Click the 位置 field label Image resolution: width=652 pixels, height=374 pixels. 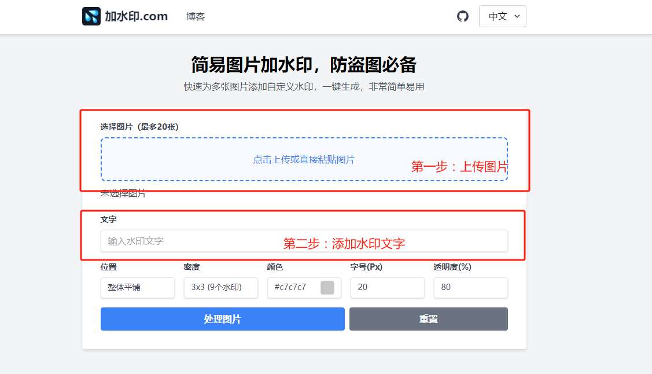point(109,267)
